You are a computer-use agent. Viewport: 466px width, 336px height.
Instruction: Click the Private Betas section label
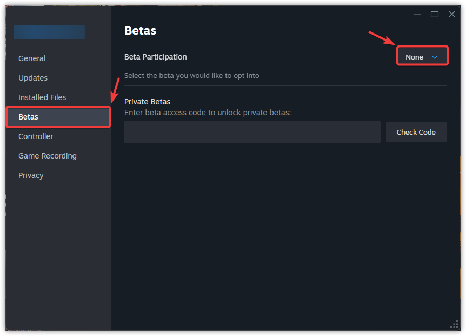[x=147, y=102]
